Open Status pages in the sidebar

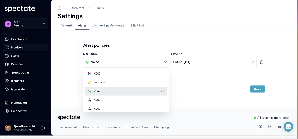[20, 73]
